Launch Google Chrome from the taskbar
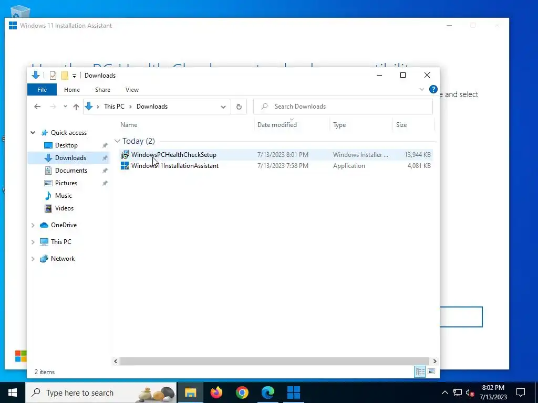 [x=242, y=393]
